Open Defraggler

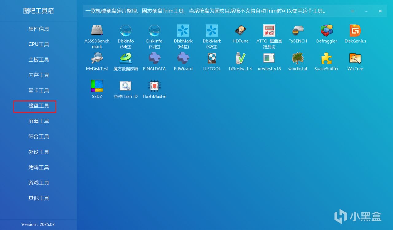click(x=327, y=34)
